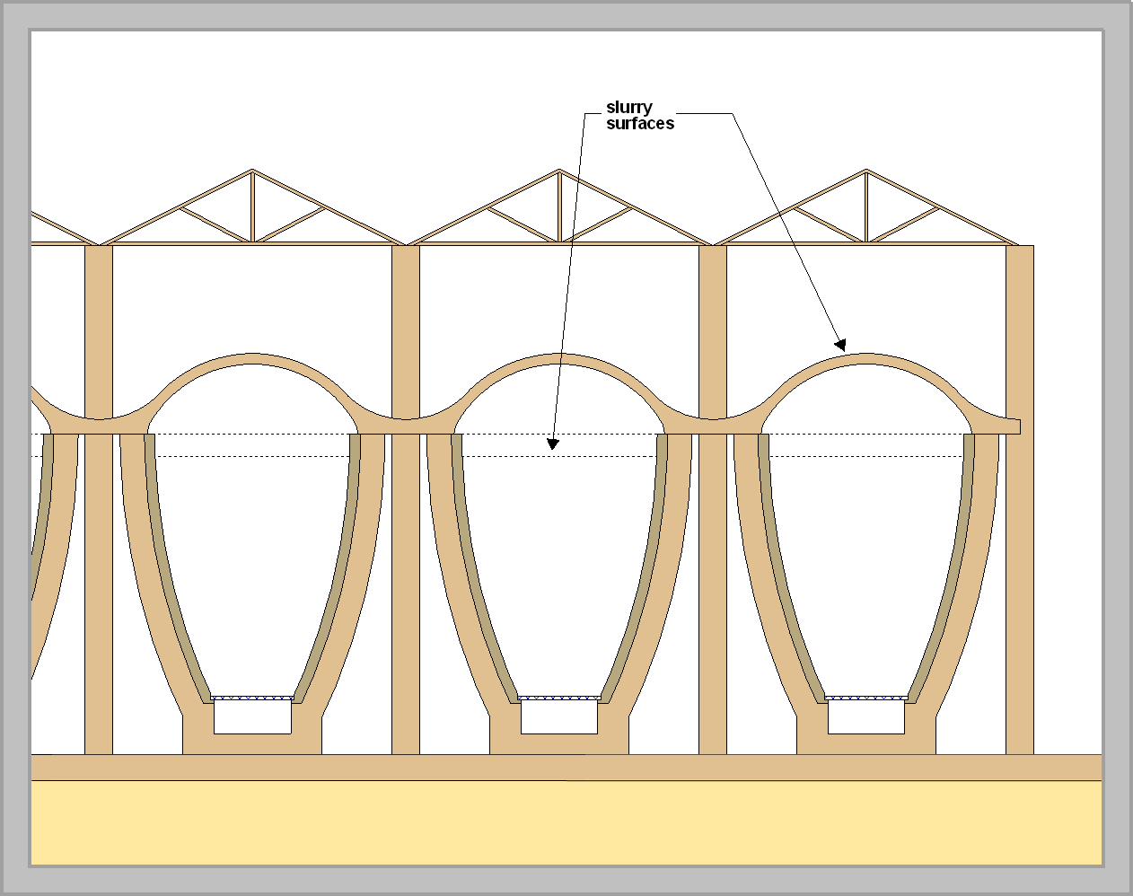Select the tan foundation slab above the yellow ground

(x=566, y=768)
